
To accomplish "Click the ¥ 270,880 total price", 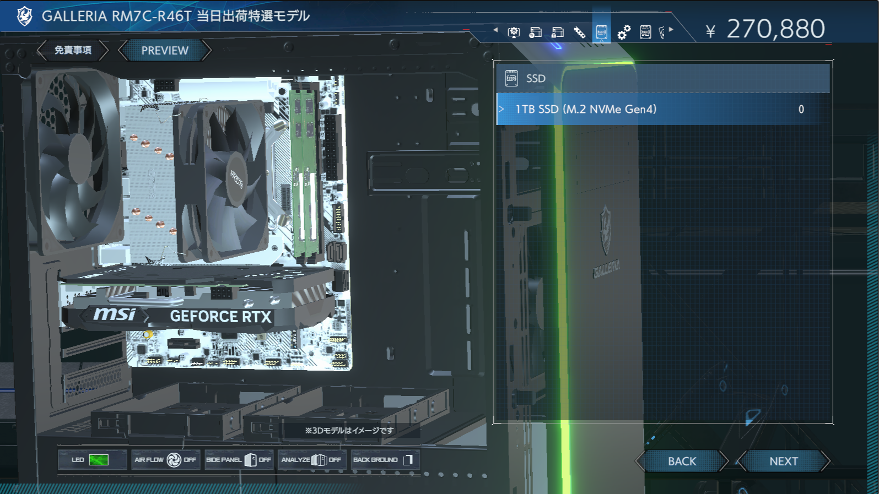I will tap(765, 29).
